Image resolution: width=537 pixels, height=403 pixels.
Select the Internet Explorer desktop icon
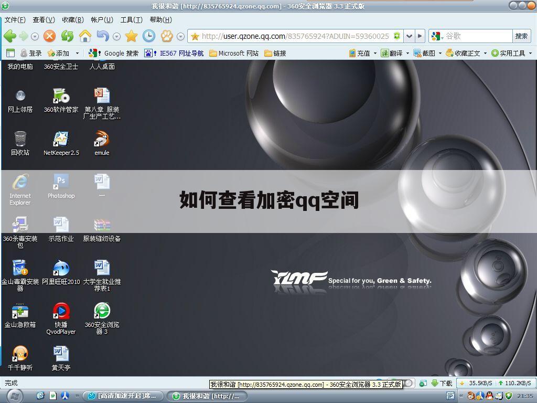[20, 189]
